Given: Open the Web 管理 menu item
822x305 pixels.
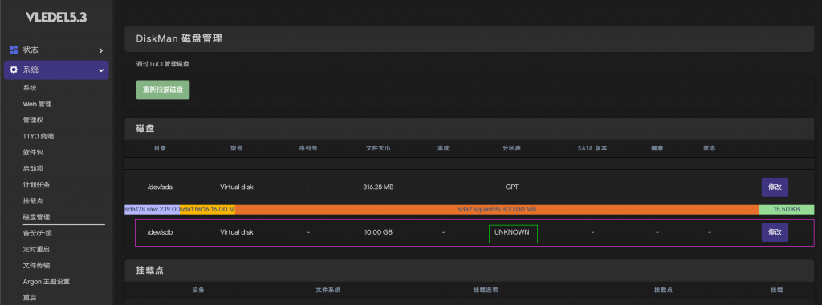Looking at the screenshot, I should point(37,104).
